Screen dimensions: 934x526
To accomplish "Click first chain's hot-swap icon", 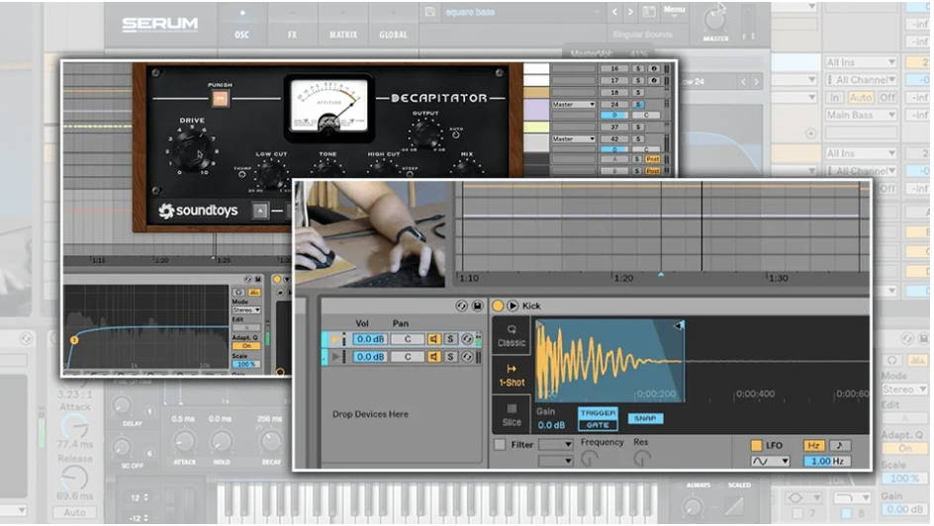I will (467, 339).
